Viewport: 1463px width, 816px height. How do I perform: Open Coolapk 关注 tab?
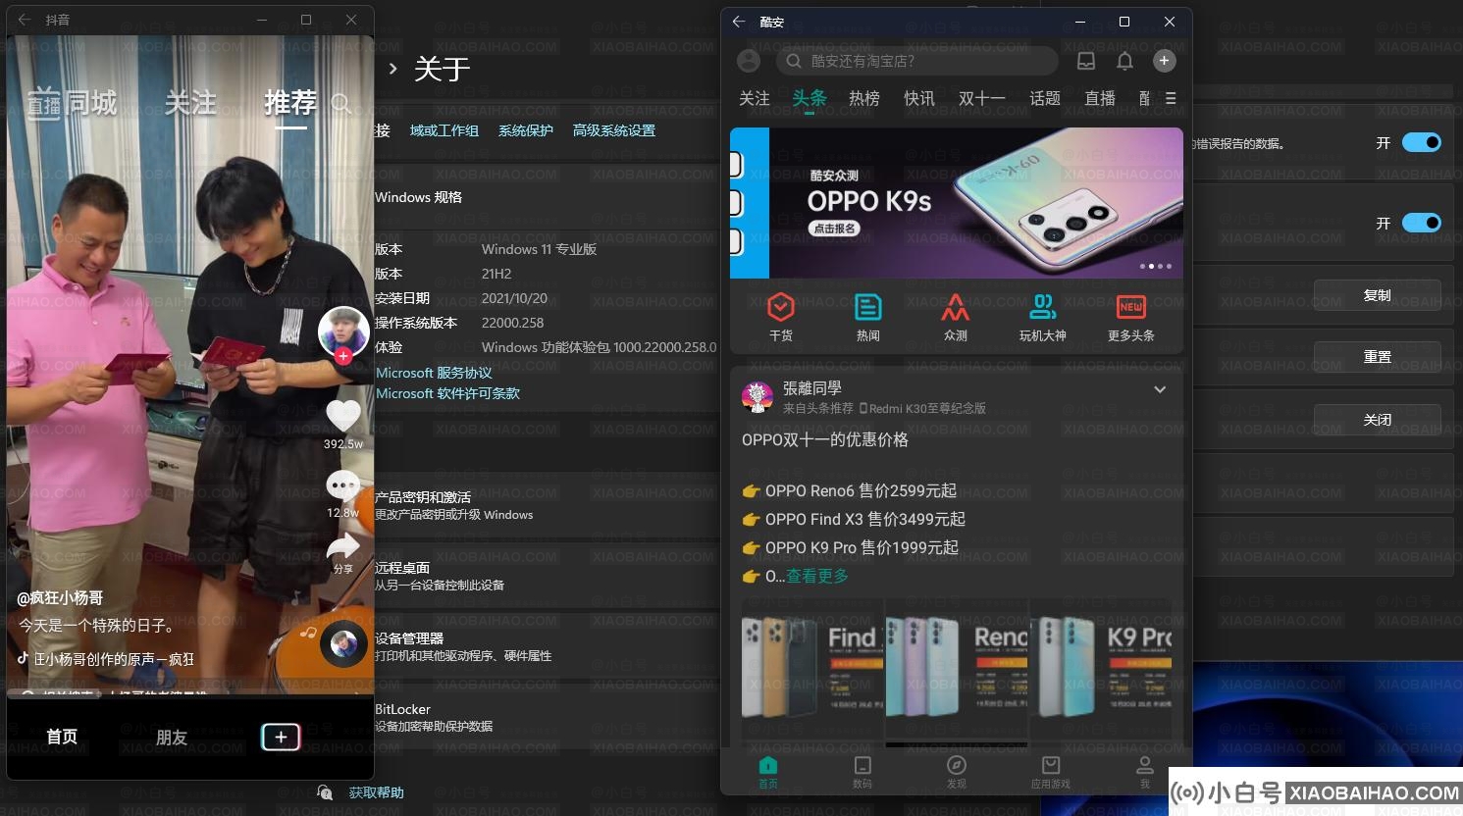point(754,98)
